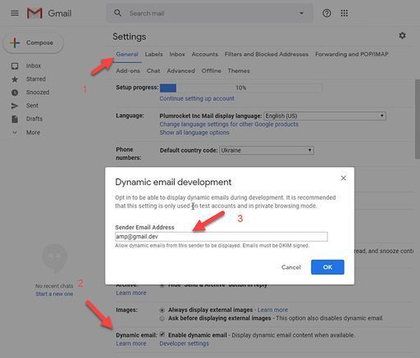Switch to the General settings tab

coord(127,54)
